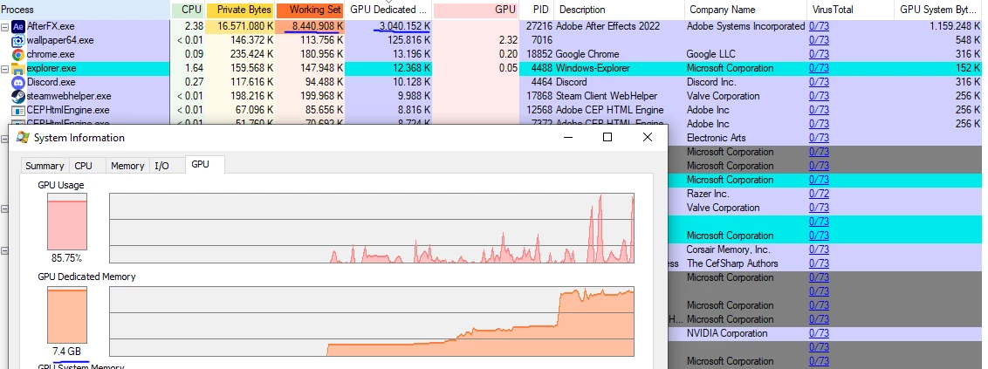Open the VirusTotal link in the steamwebhelper.exe row

coord(820,96)
